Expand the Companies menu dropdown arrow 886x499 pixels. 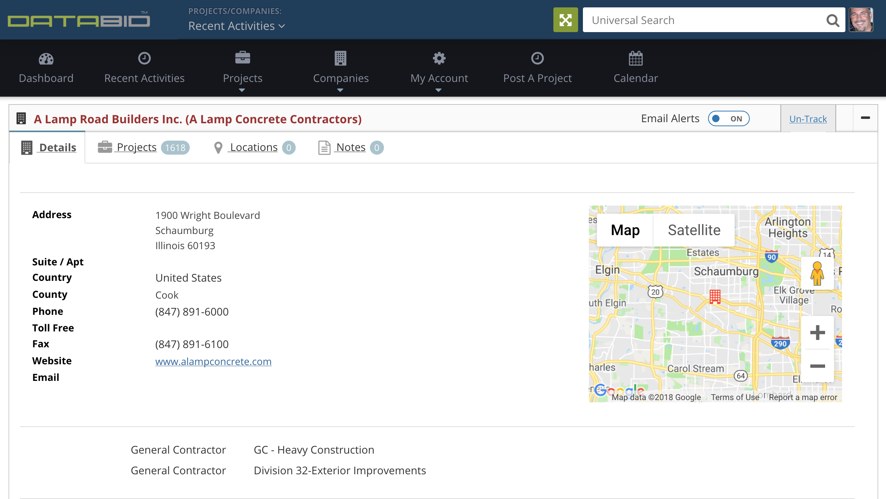340,90
